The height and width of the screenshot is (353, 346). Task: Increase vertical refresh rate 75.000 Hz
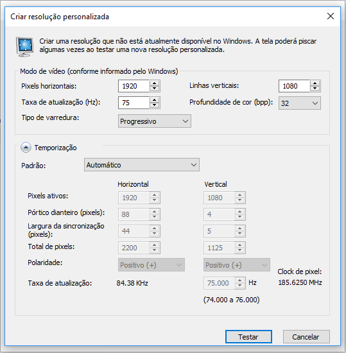pos(239,280)
